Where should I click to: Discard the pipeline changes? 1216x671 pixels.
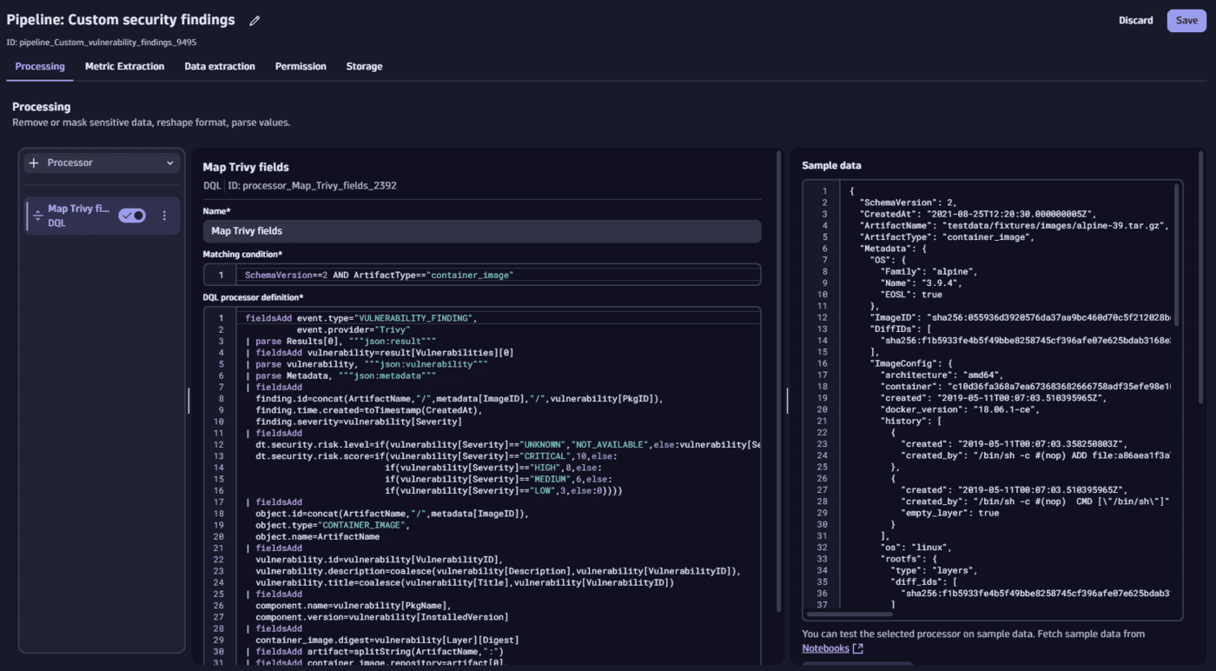coord(1135,20)
